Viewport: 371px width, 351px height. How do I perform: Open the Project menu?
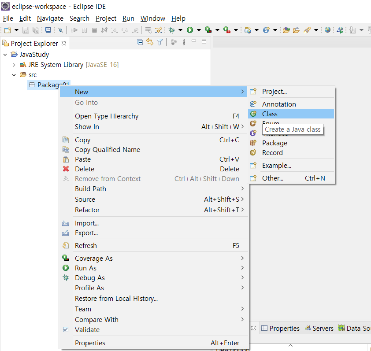tap(106, 18)
